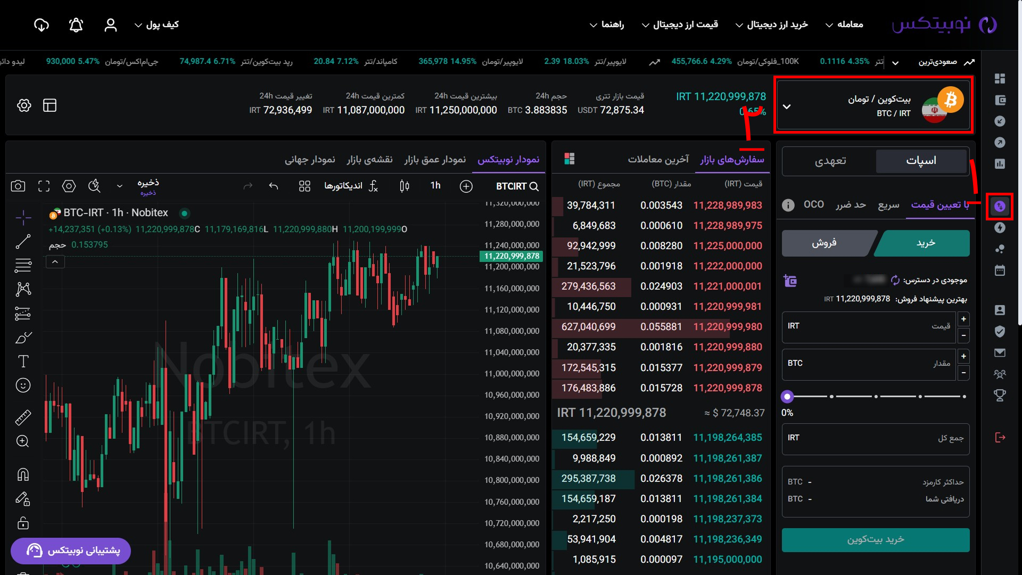
Task: Increase price with plus stepper
Action: coord(963,319)
